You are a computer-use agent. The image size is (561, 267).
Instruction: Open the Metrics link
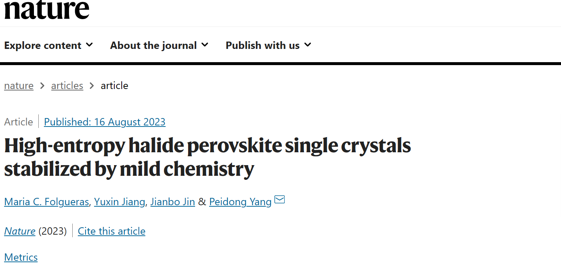21,257
